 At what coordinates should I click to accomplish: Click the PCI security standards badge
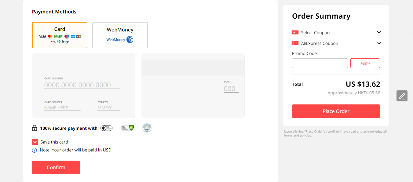[x=107, y=128]
